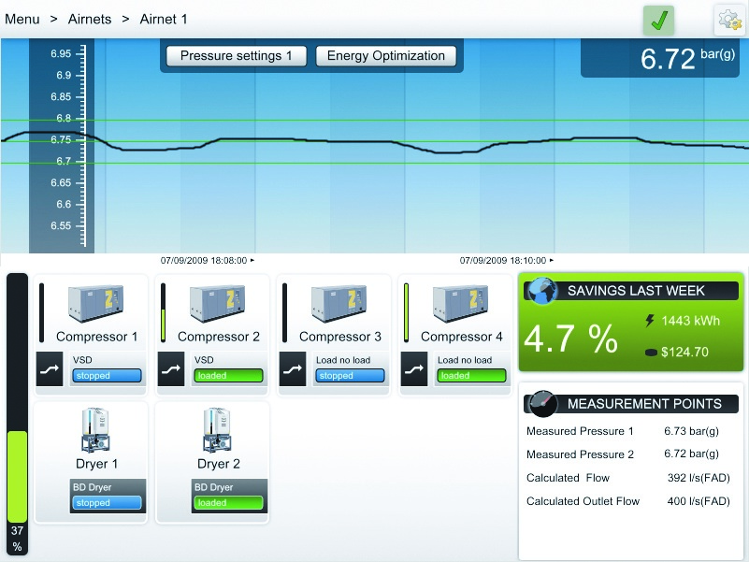Click Compressor 2 load level bar
The height and width of the screenshot is (562, 749).
click(163, 313)
